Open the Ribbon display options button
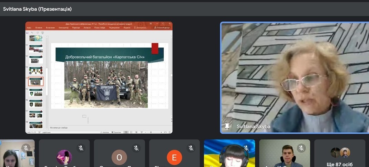 coord(151,24)
